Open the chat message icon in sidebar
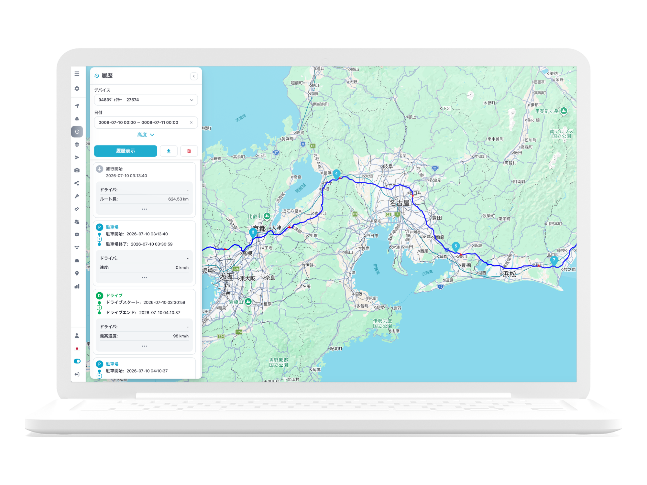Image resolution: width=647 pixels, height=485 pixels. click(77, 235)
